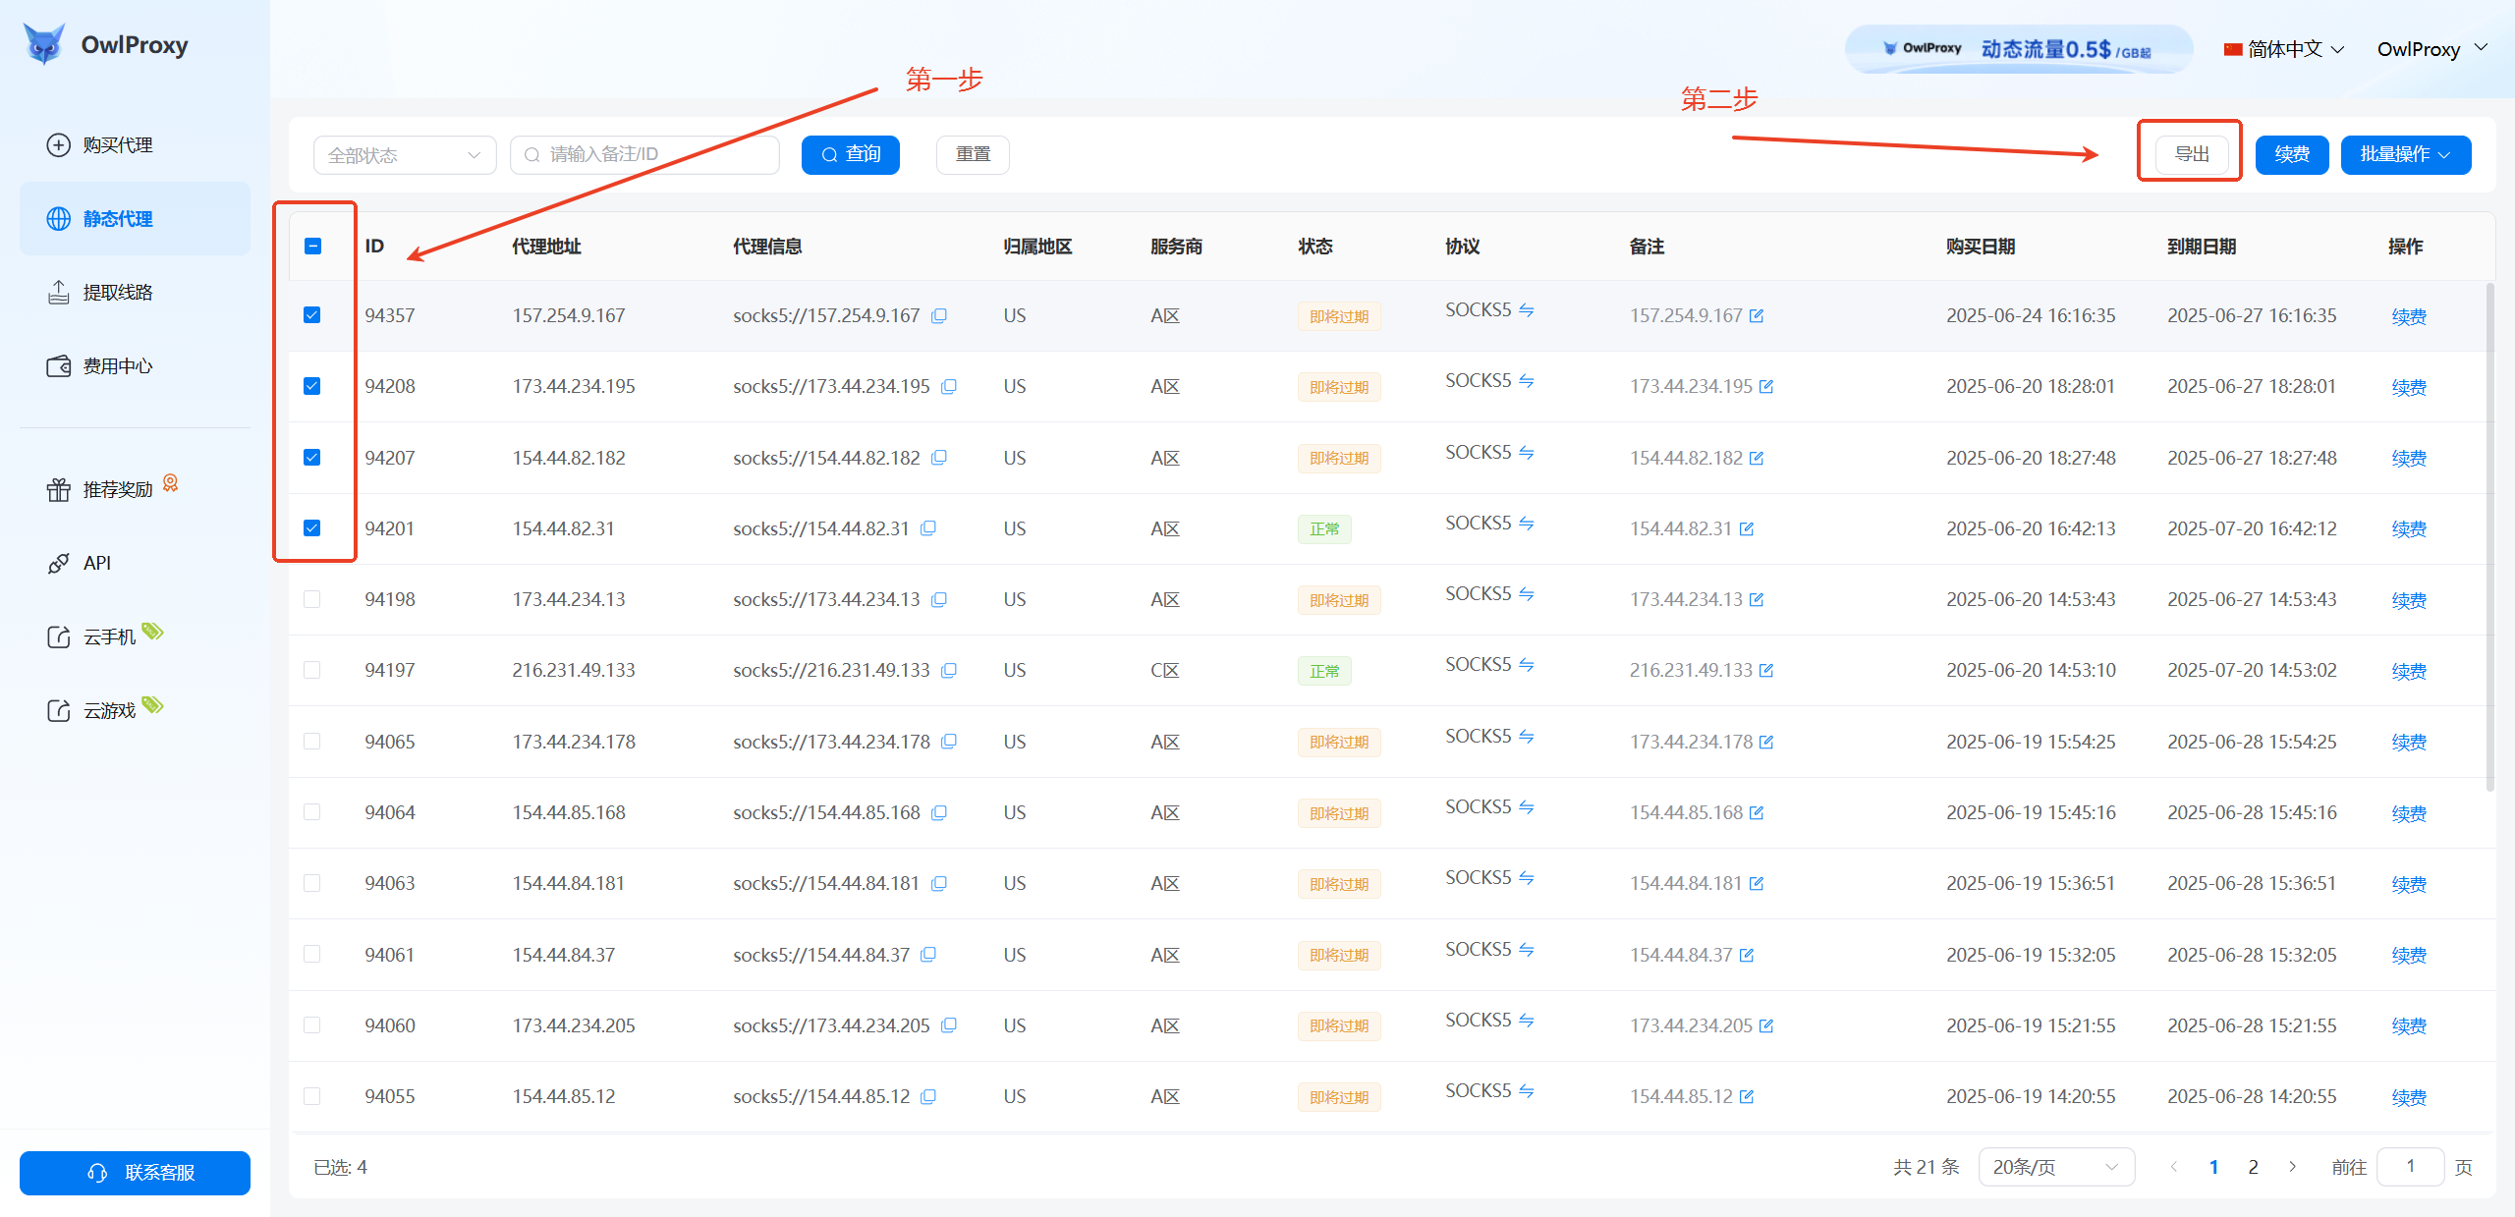Open the 全部状态 status dropdown
Screen dimensions: 2515x1217
405,155
